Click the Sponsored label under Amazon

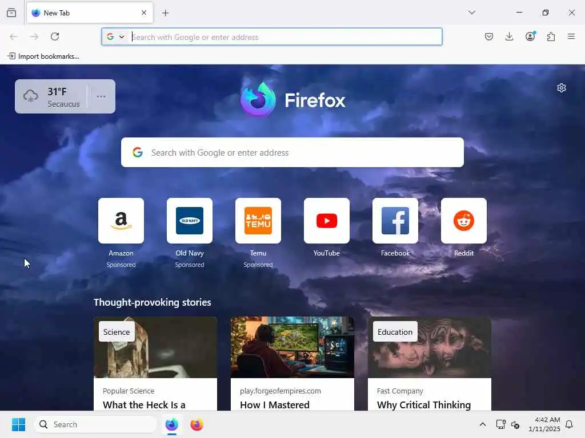(121, 265)
